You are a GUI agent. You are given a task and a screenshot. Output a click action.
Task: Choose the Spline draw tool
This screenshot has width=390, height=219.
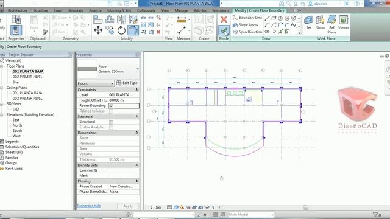point(294,25)
